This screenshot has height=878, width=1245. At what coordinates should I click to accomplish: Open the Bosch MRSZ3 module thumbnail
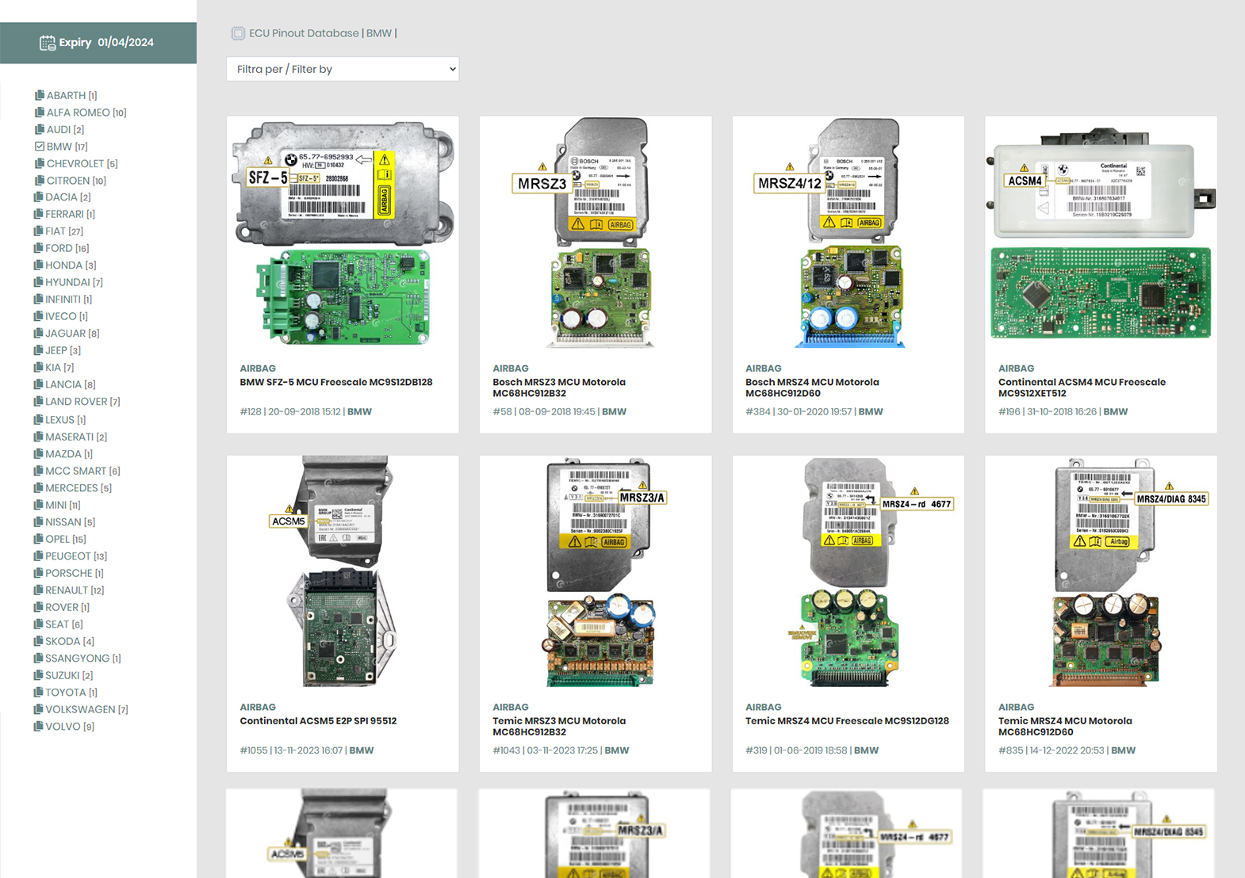596,232
